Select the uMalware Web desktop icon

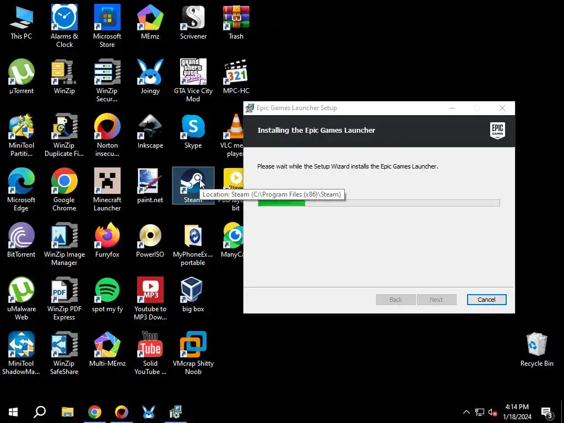(x=21, y=299)
